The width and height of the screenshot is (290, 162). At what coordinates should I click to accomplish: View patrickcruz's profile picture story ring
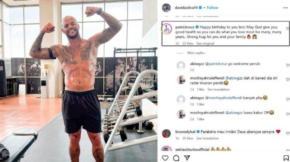coord(167,29)
